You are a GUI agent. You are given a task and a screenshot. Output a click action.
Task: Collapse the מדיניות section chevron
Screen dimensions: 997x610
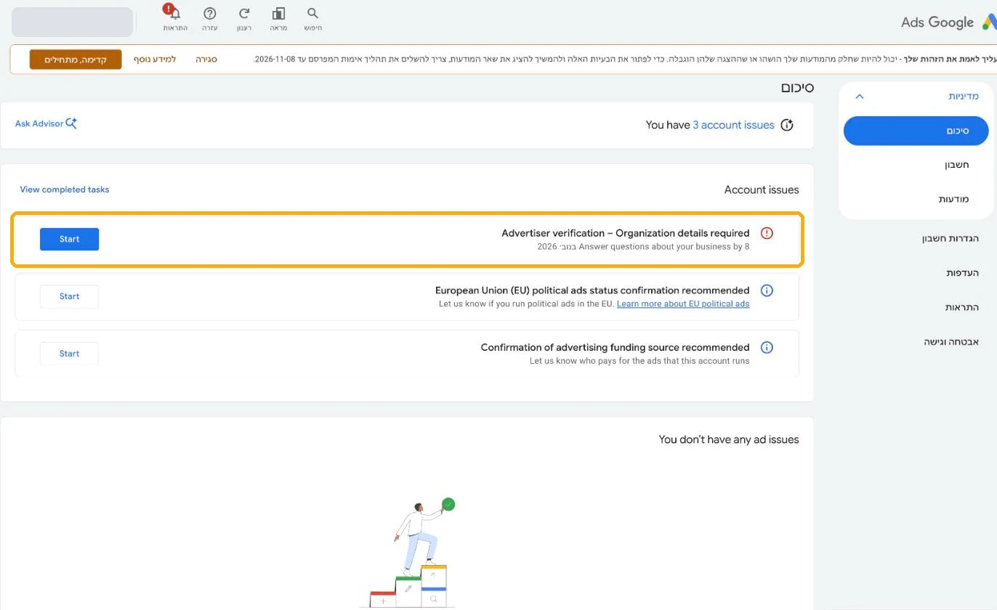tap(860, 96)
